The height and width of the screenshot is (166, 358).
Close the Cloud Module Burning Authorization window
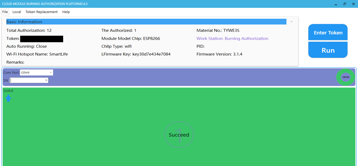coord(353,4)
